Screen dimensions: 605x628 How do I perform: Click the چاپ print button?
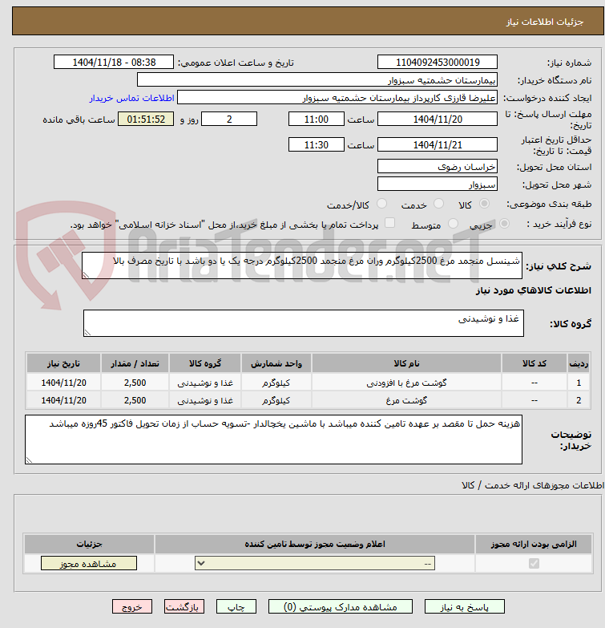point(236,607)
